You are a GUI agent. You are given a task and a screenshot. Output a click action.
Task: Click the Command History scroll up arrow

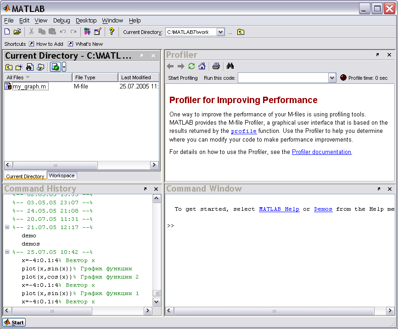[157, 198]
